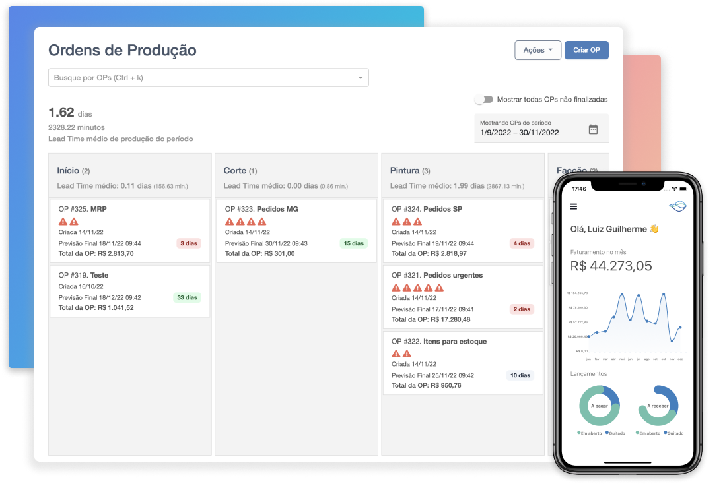Screen dimensions: 725x494
Task: Select the Pintura column header
Action: click(x=405, y=171)
